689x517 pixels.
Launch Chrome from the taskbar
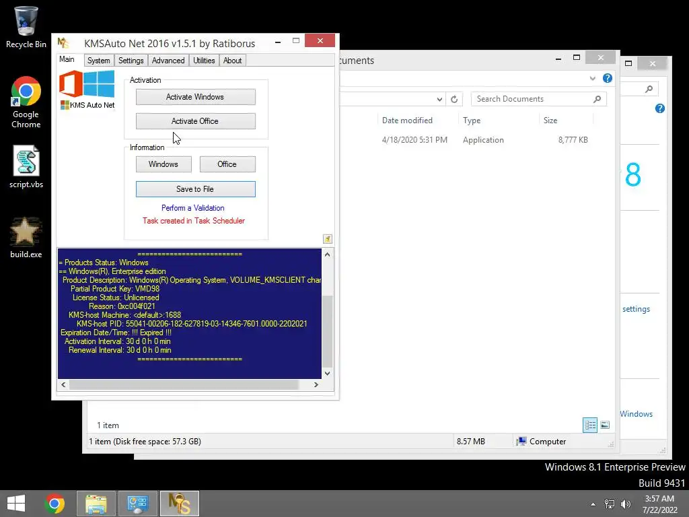click(55, 504)
